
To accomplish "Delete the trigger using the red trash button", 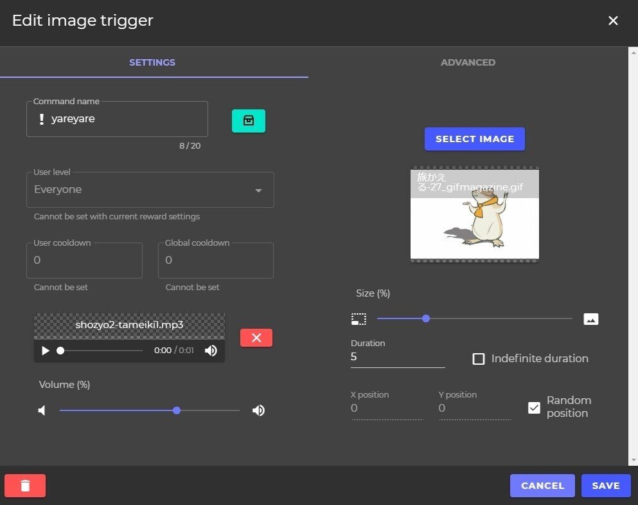I will 25,486.
